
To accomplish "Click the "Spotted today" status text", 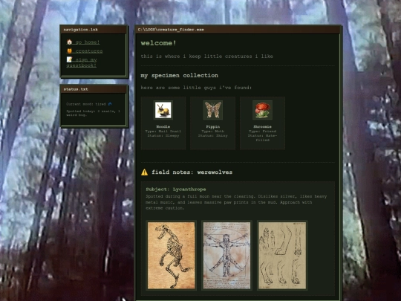I will (x=93, y=113).
